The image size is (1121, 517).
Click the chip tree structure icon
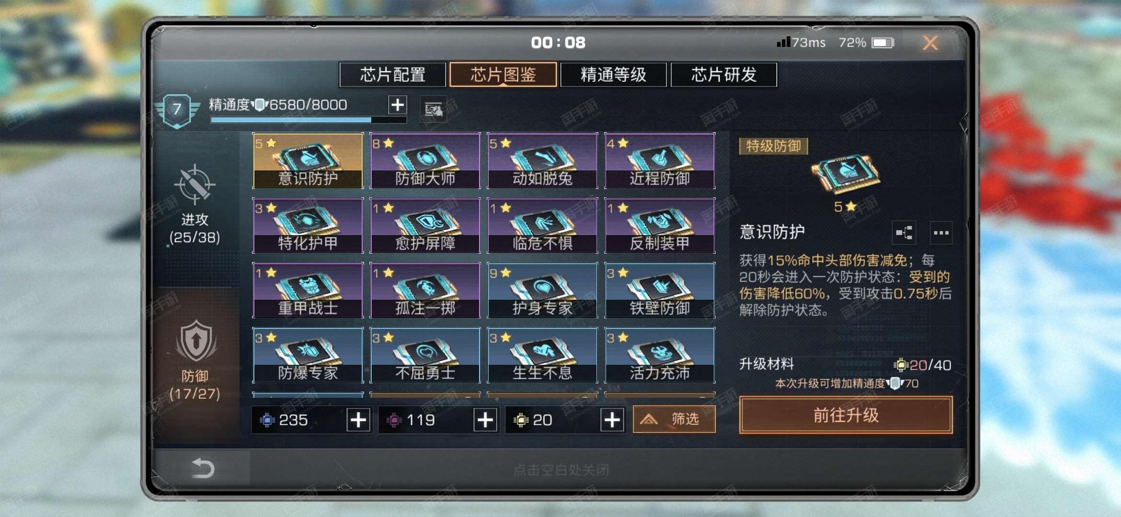click(x=904, y=233)
